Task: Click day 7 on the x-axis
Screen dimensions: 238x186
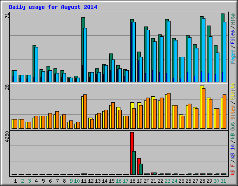Action: pos(57,181)
